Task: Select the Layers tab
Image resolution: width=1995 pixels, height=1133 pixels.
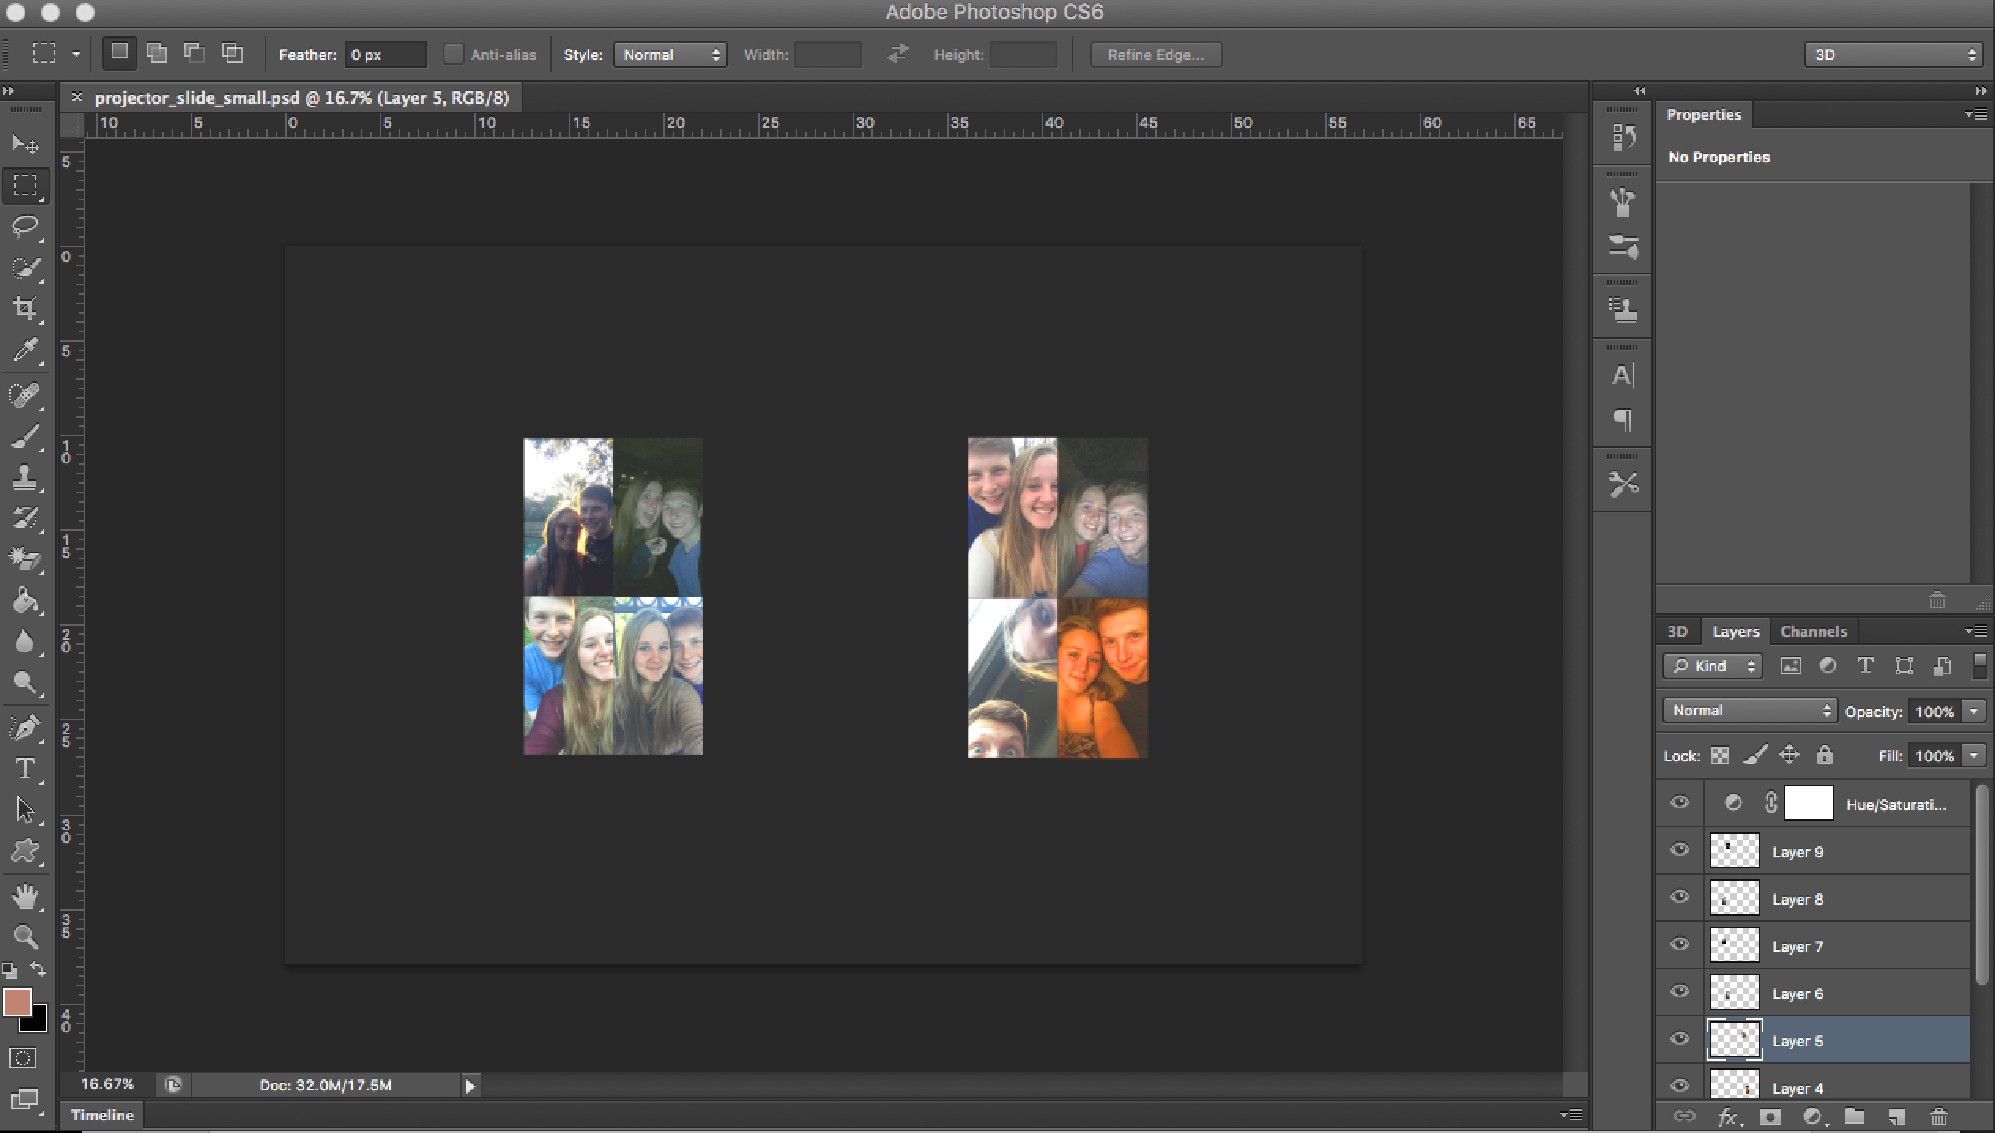Action: 1736,631
